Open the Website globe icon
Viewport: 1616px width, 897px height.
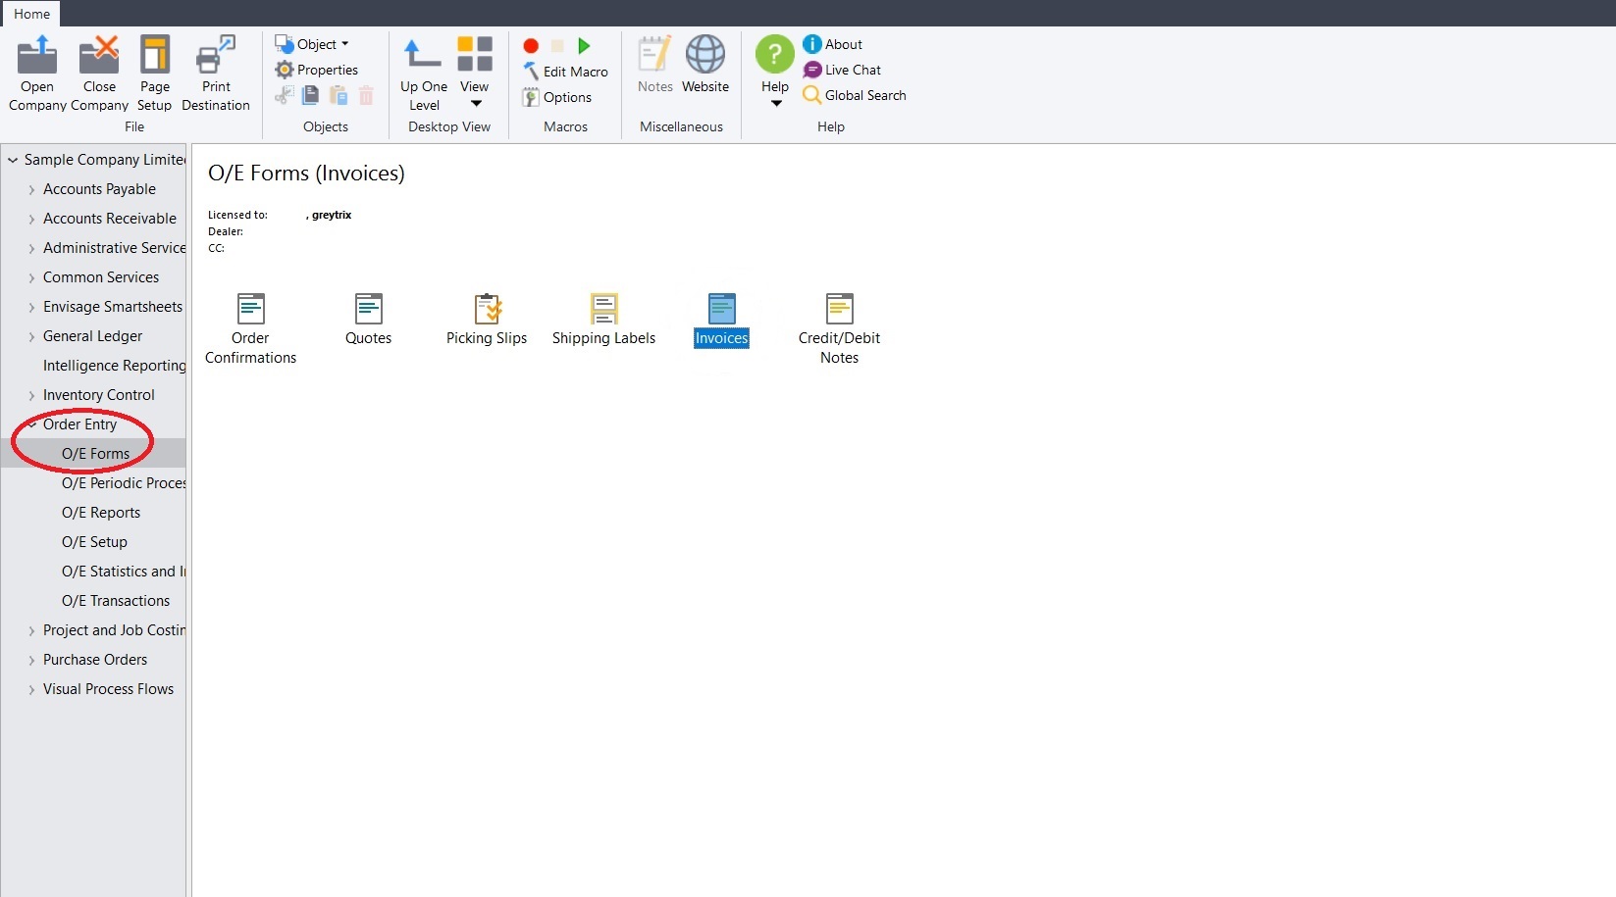(705, 56)
